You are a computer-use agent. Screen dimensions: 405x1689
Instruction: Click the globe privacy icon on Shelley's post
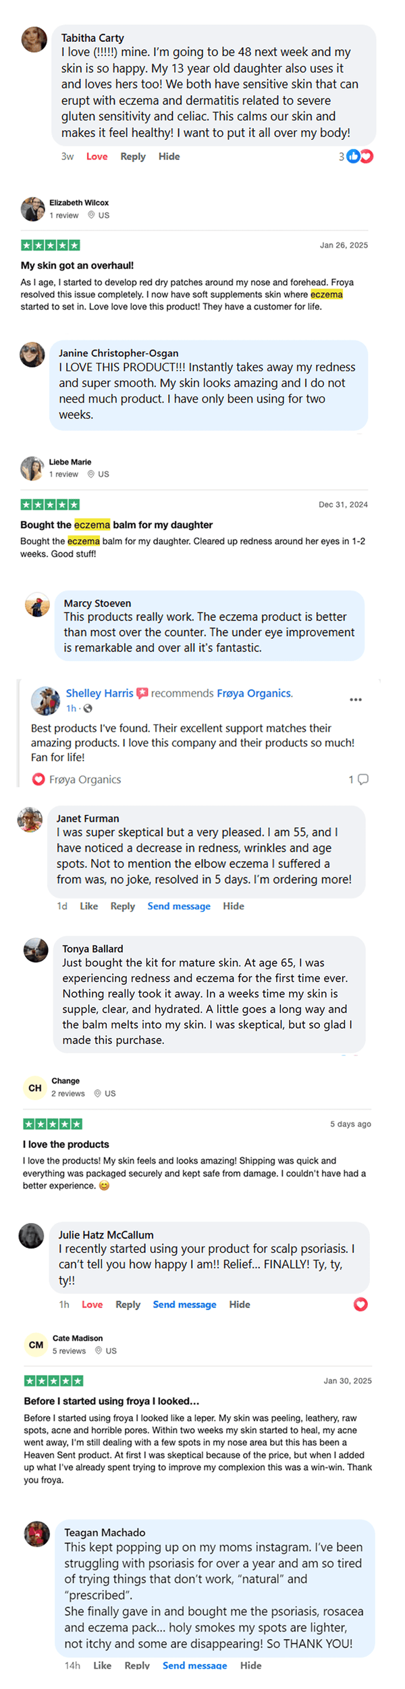point(88,708)
